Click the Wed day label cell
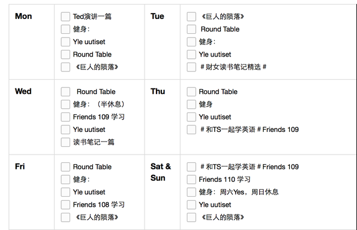The height and width of the screenshot is (230, 357). [32, 117]
